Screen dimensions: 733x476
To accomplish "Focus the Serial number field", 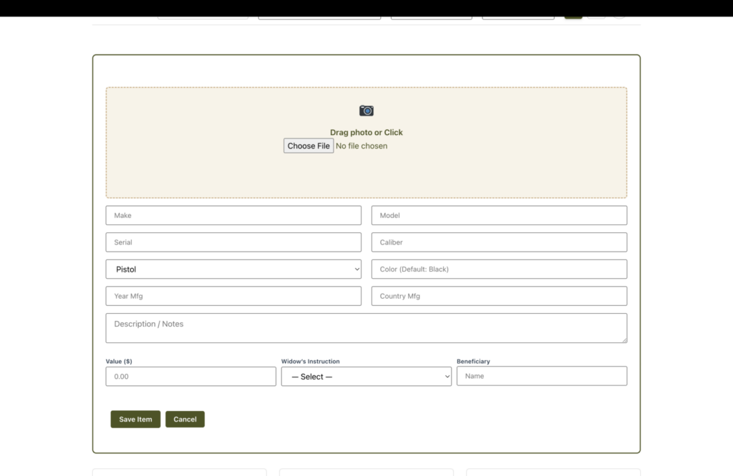I will (x=233, y=242).
